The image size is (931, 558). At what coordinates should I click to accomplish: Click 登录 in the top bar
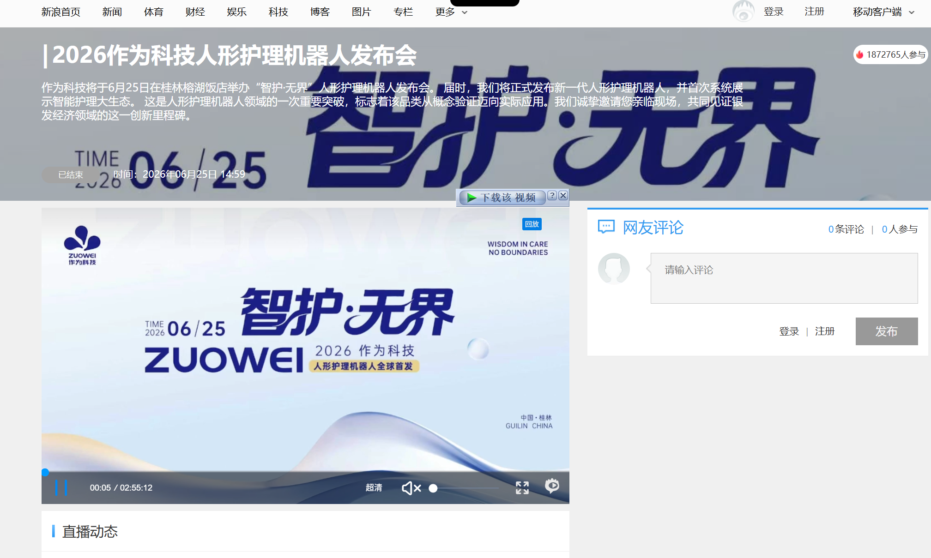pyautogui.click(x=774, y=12)
